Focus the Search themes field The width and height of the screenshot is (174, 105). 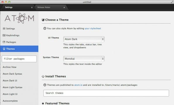pos(106,93)
